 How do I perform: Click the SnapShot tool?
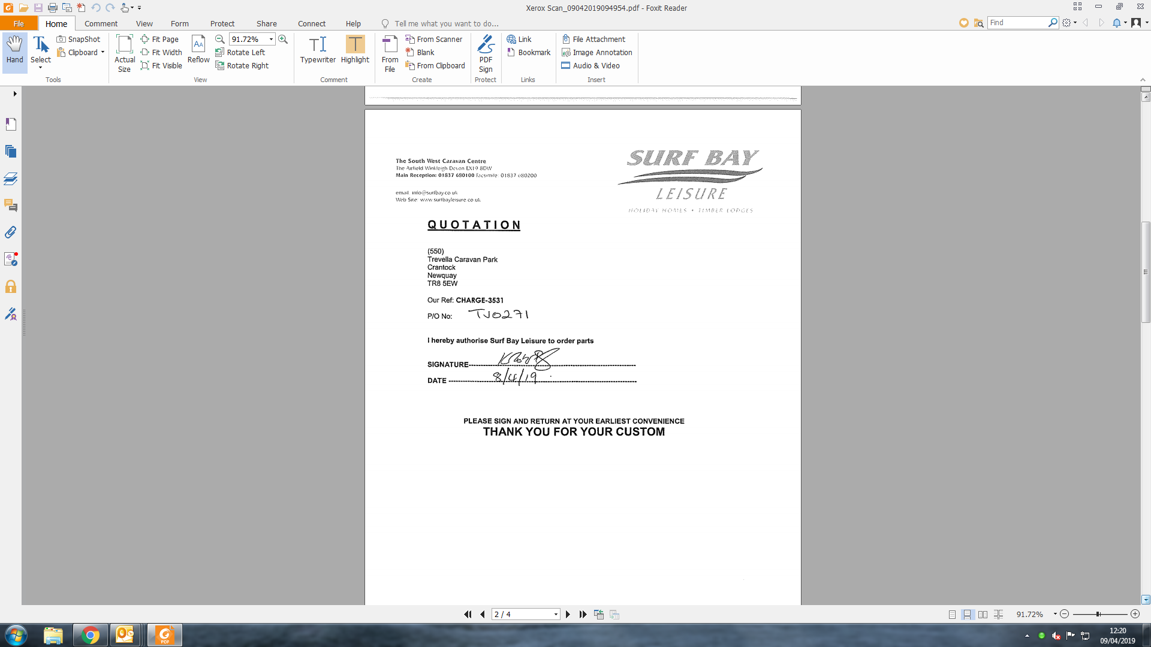(79, 39)
